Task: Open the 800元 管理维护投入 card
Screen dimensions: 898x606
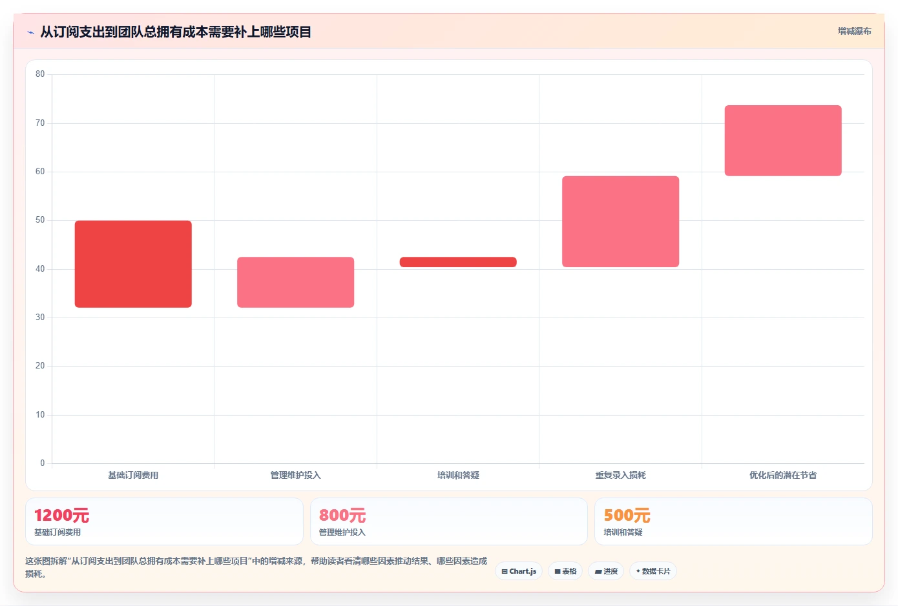Action: 449,521
